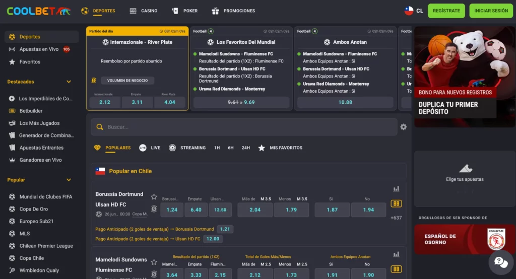Click the Iniciar Sesión button
The height and width of the screenshot is (279, 516).
point(491,11)
